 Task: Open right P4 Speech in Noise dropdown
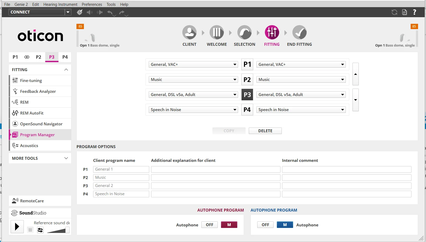[x=301, y=109]
